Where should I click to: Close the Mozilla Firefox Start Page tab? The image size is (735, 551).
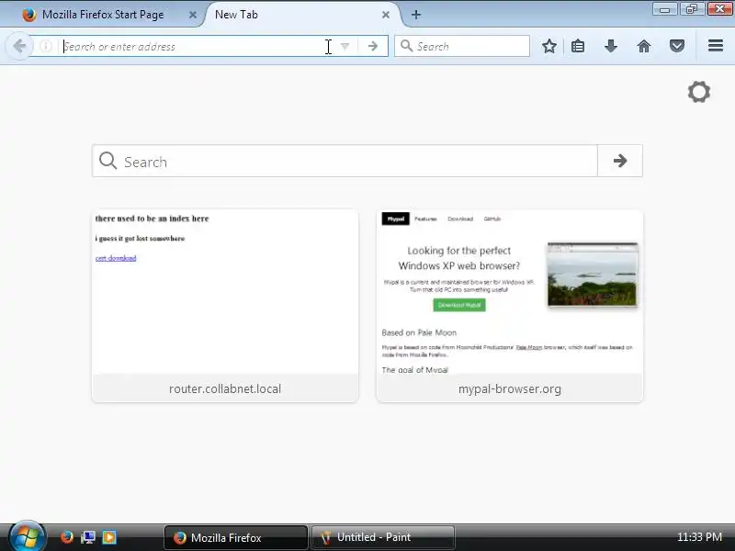tap(193, 15)
